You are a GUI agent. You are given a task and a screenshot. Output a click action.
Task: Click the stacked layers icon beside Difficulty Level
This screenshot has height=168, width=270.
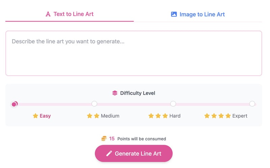(115, 93)
